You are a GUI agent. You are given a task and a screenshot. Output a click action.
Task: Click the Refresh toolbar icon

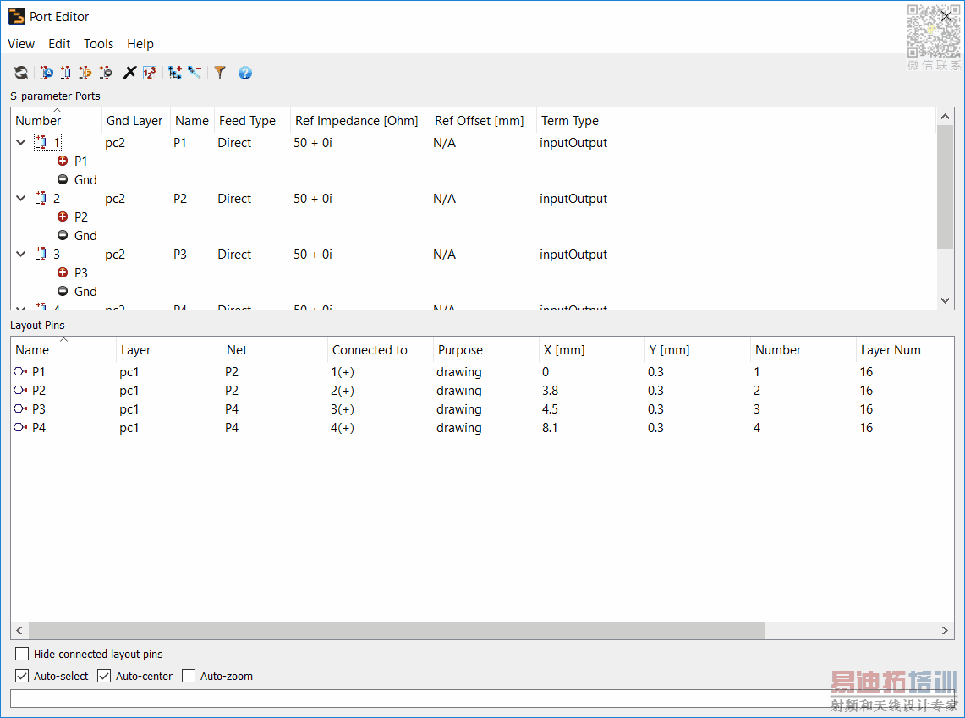[21, 73]
